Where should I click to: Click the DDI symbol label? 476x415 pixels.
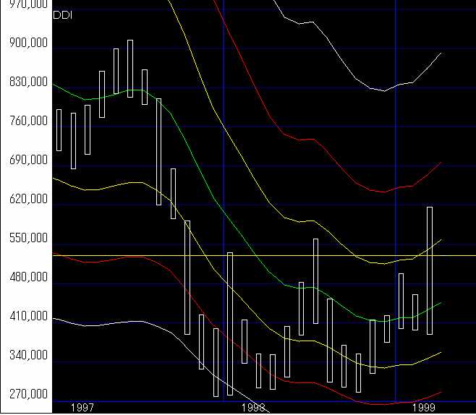(x=64, y=15)
